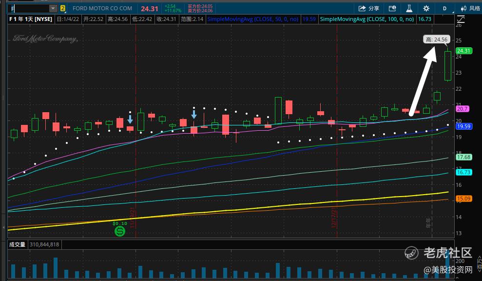Expand the symbol dropdown arrow
This screenshot has width=482, height=281.
click(x=53, y=8)
